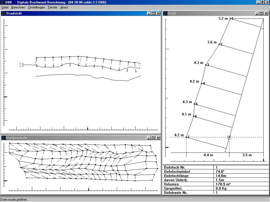
Task: Maximize the Draufsicht window
Action: (153, 13)
